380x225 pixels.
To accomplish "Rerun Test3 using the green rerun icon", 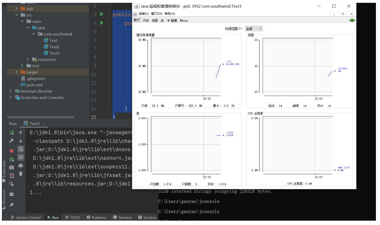I will point(12,132).
